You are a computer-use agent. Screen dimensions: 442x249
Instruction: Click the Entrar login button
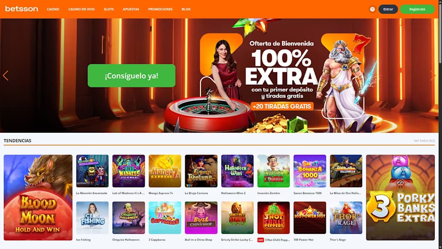point(388,10)
